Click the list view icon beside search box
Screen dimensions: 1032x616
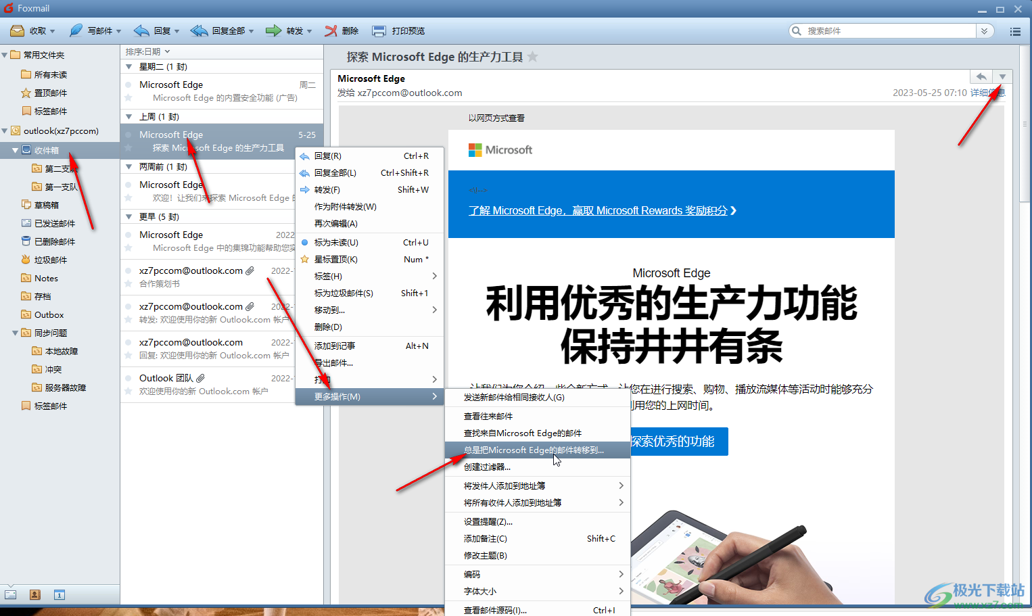(x=1015, y=31)
